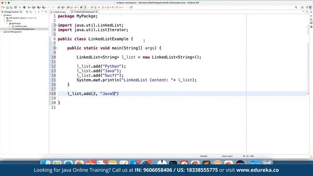Screen dimensions: 313x176
Task: Switch to the Debug perspective icon
Action: coord(311,7)
